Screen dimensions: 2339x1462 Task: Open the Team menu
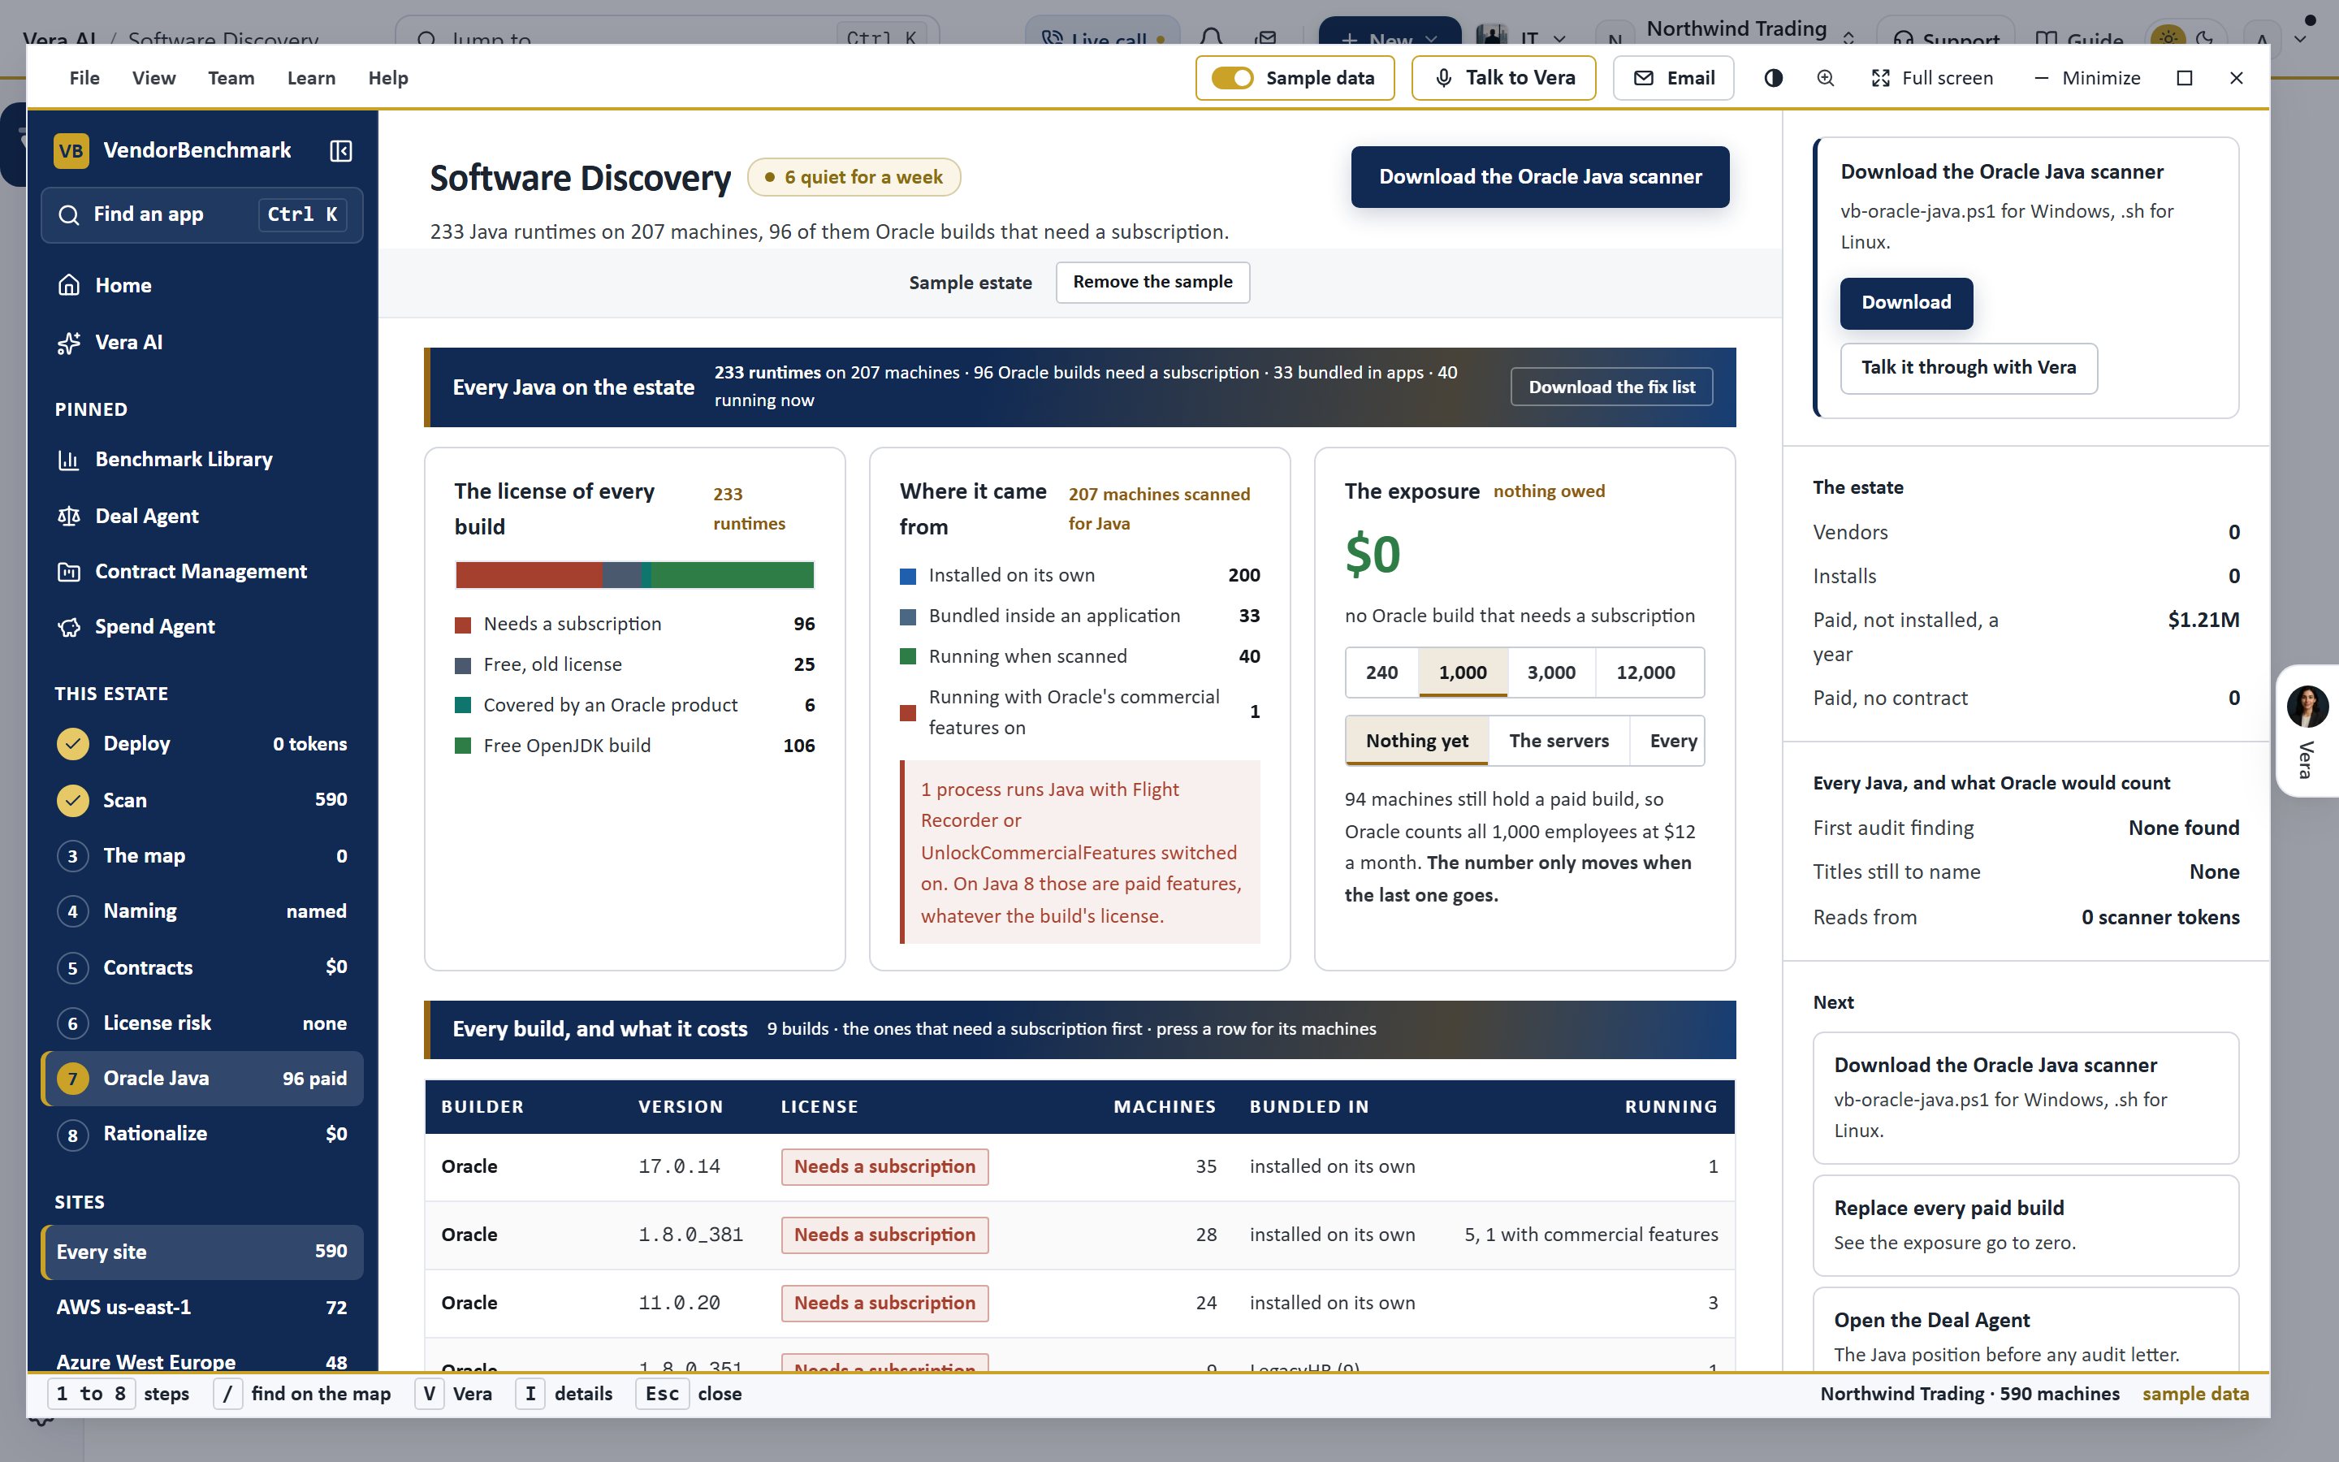pyautogui.click(x=231, y=78)
